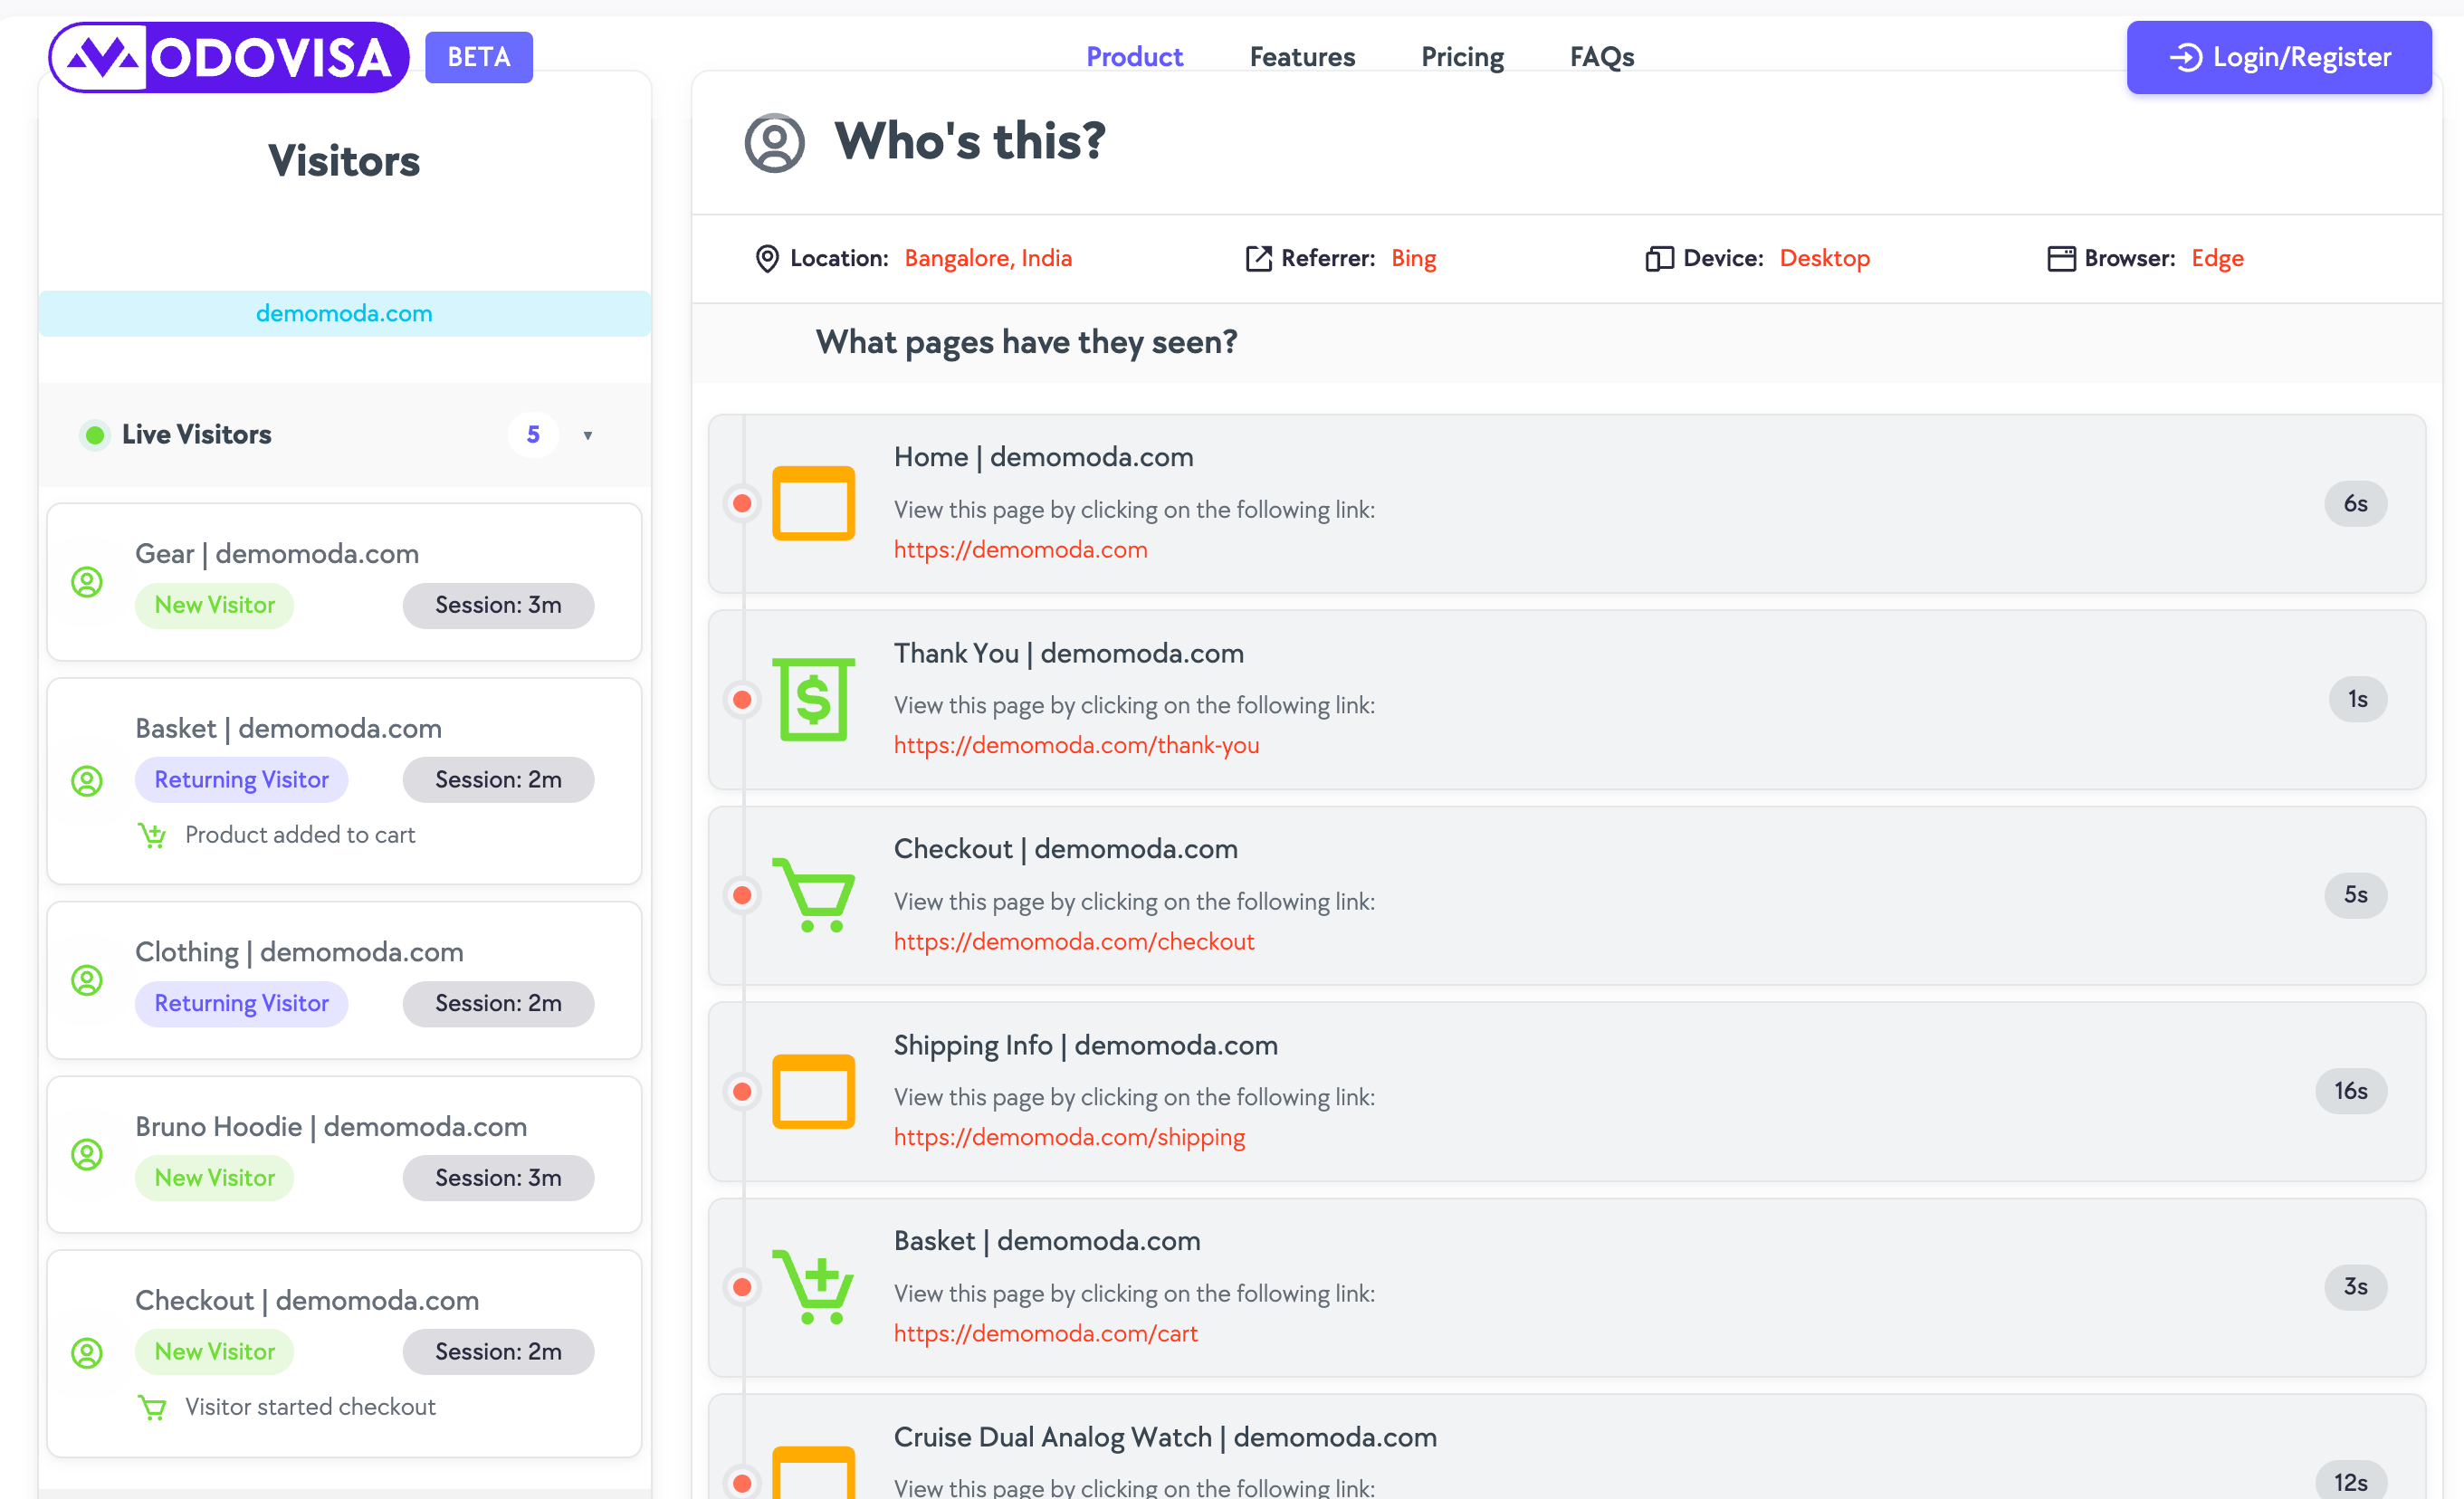The width and height of the screenshot is (2464, 1499).
Task: Open the demomoda.com/shipping link
Action: 1068,1137
